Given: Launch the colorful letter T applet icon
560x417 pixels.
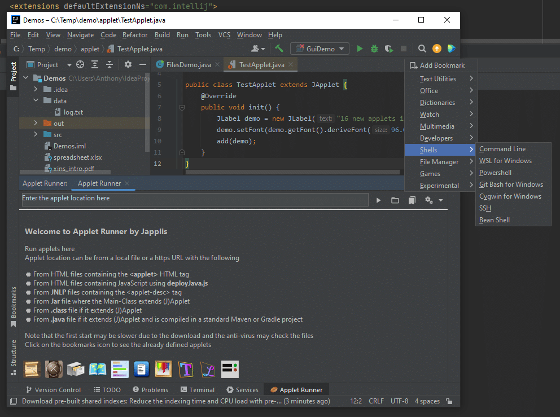Looking at the screenshot, I should [186, 369].
